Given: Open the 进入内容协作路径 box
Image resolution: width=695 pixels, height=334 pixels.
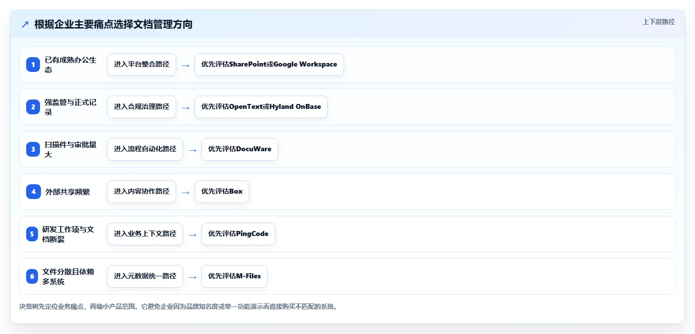Looking at the screenshot, I should click(142, 192).
